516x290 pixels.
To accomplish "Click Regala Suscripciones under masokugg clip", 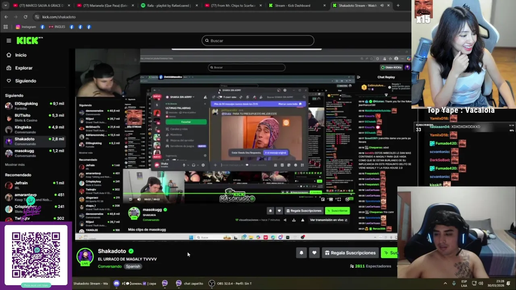I will point(303,211).
